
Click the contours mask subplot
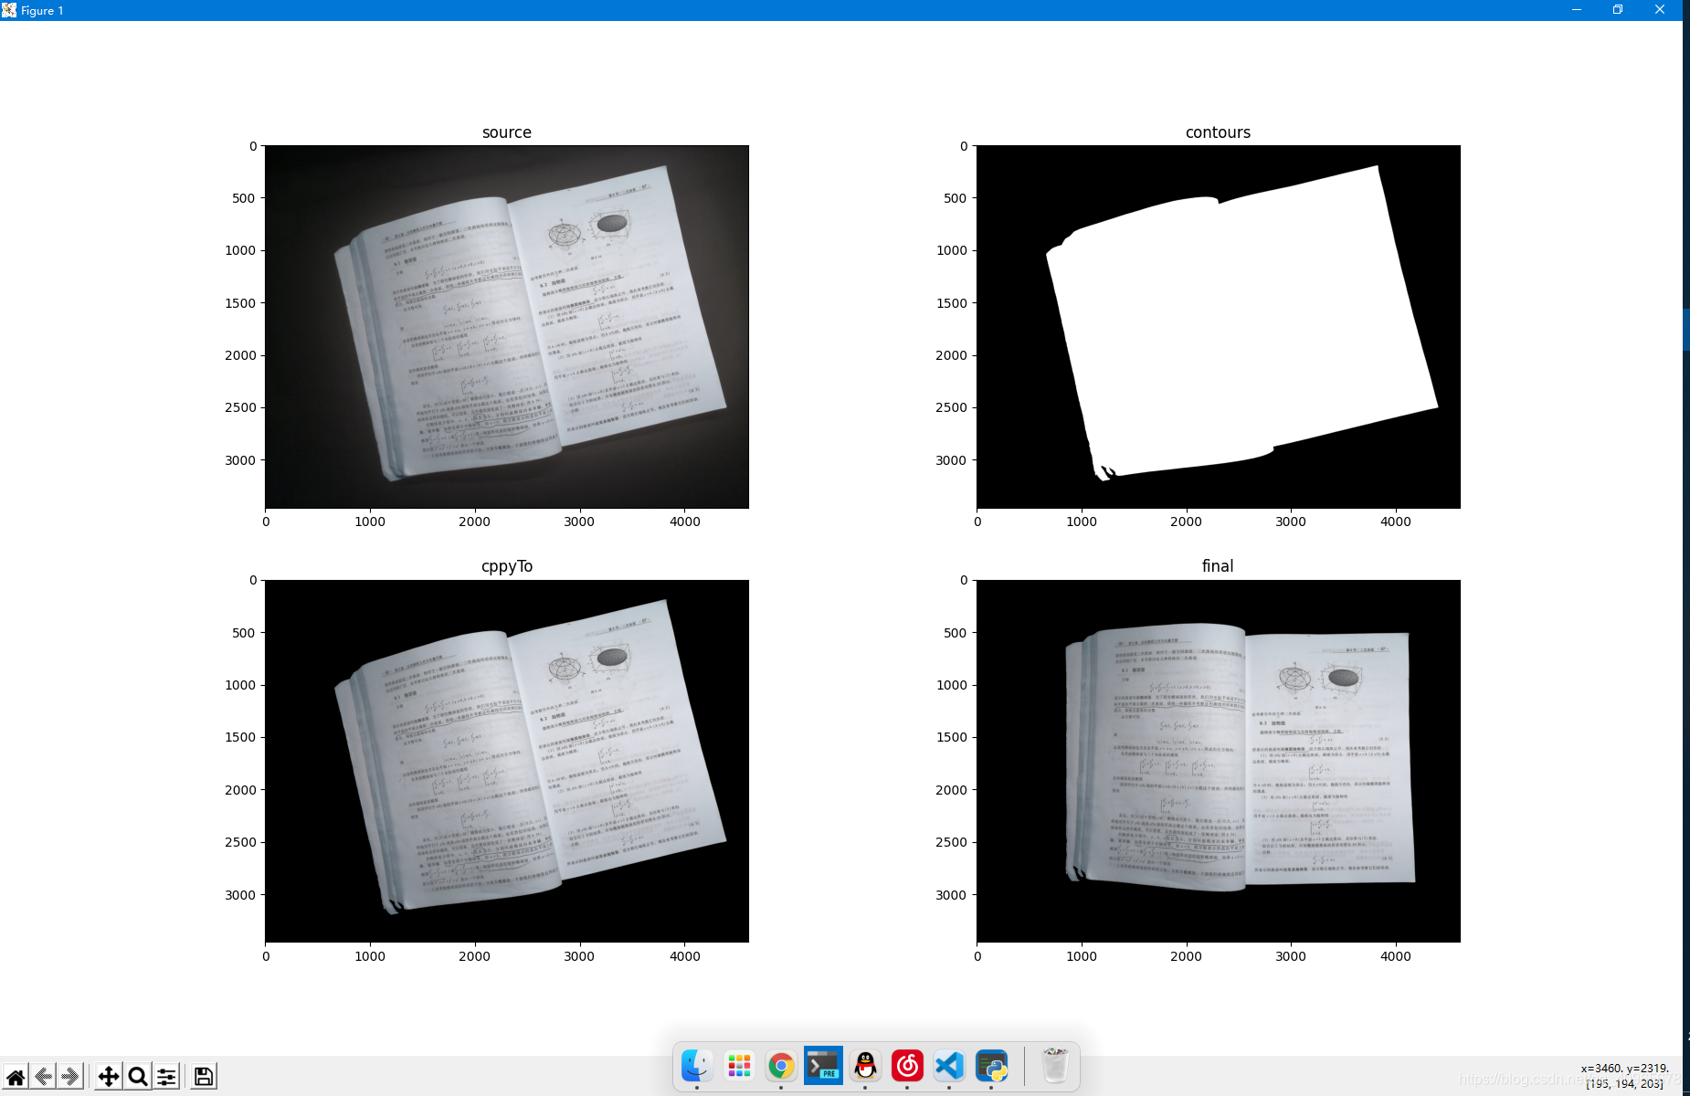[x=1219, y=327]
